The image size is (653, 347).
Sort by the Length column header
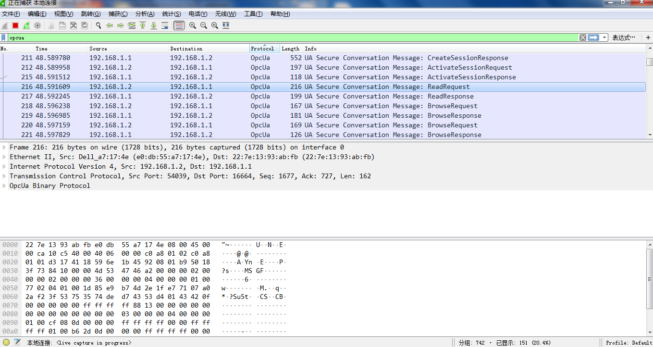[x=292, y=49]
